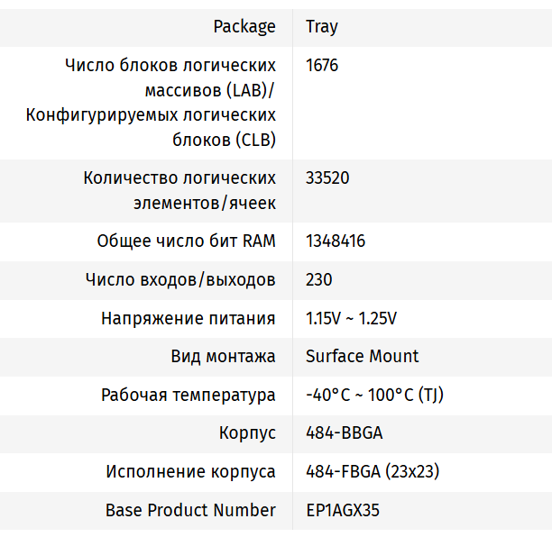The image size is (552, 537).
Task: Click the "Base Product Number" label
Action: (x=190, y=510)
